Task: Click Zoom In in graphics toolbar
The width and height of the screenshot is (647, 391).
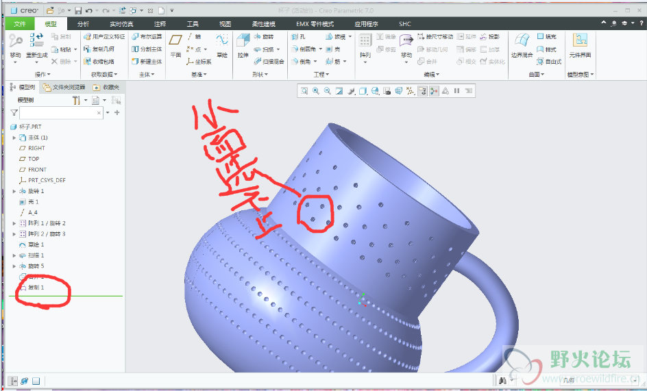Action: tap(316, 91)
